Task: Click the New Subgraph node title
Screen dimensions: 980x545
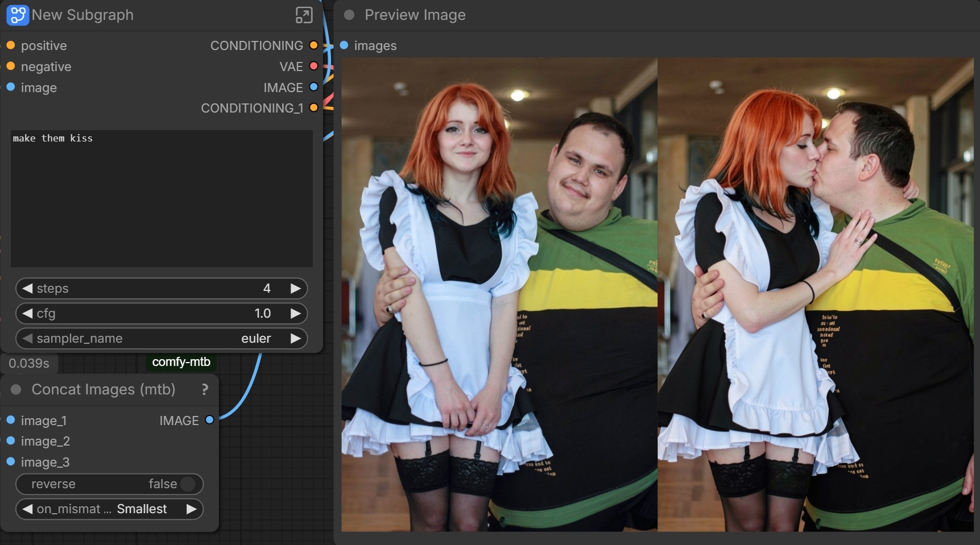Action: click(x=83, y=15)
